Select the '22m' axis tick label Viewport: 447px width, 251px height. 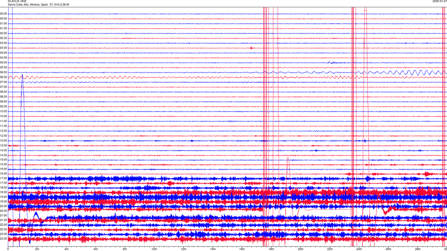(x=330, y=249)
